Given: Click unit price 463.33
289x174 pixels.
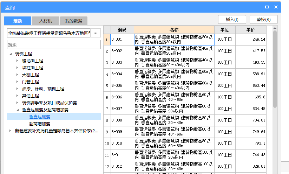Looking at the screenshot, I should 251,63.
